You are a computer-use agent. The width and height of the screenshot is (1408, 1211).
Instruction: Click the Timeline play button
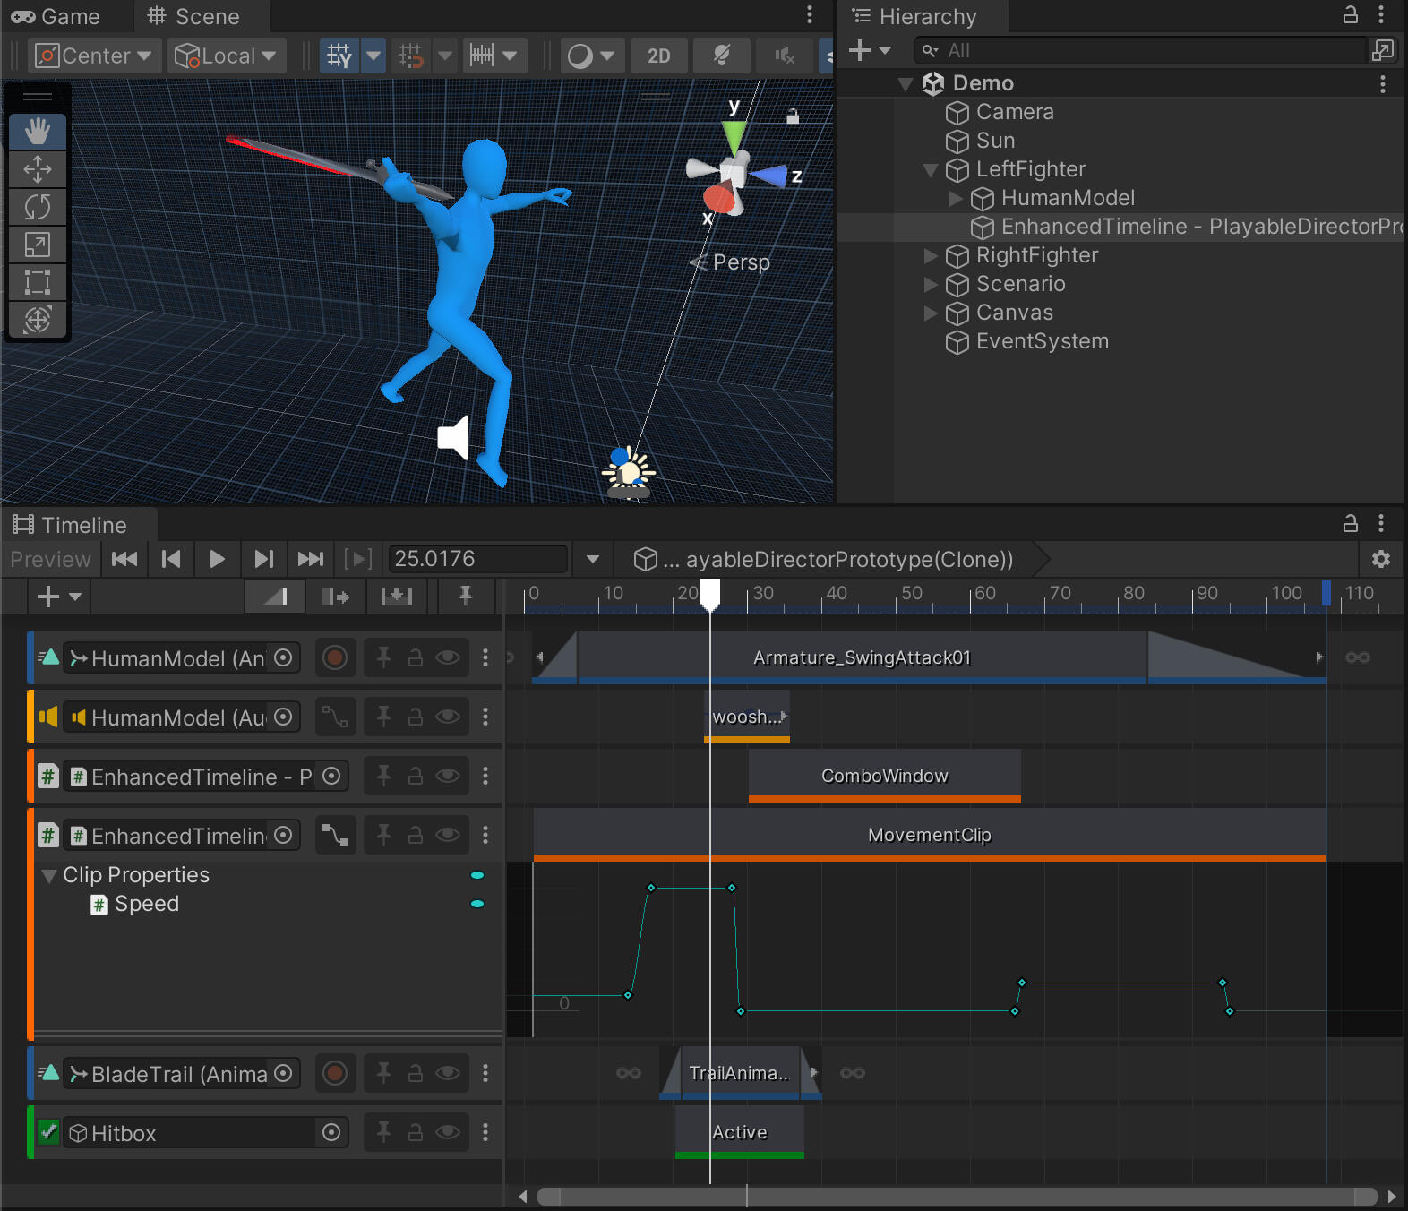(217, 559)
